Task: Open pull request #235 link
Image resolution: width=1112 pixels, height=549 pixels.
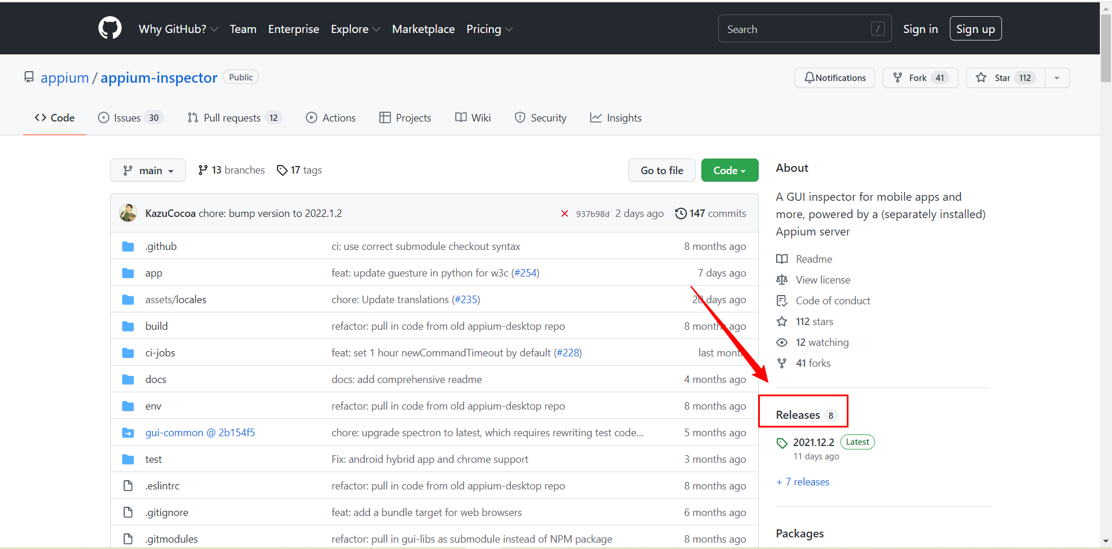Action: point(466,300)
